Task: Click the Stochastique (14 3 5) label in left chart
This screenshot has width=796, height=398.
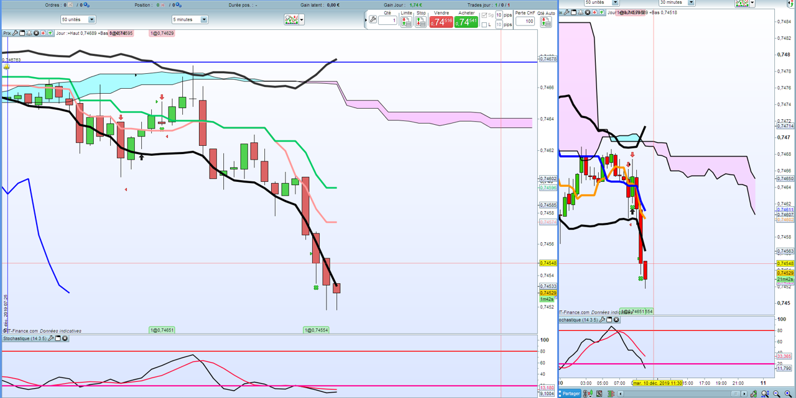Action: coord(25,338)
